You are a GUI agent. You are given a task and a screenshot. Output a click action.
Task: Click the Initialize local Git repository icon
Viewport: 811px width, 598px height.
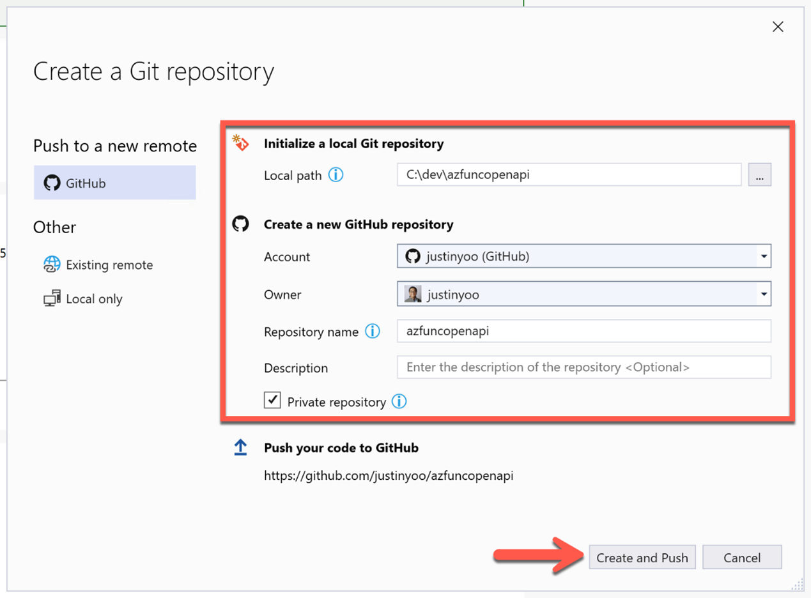(241, 143)
